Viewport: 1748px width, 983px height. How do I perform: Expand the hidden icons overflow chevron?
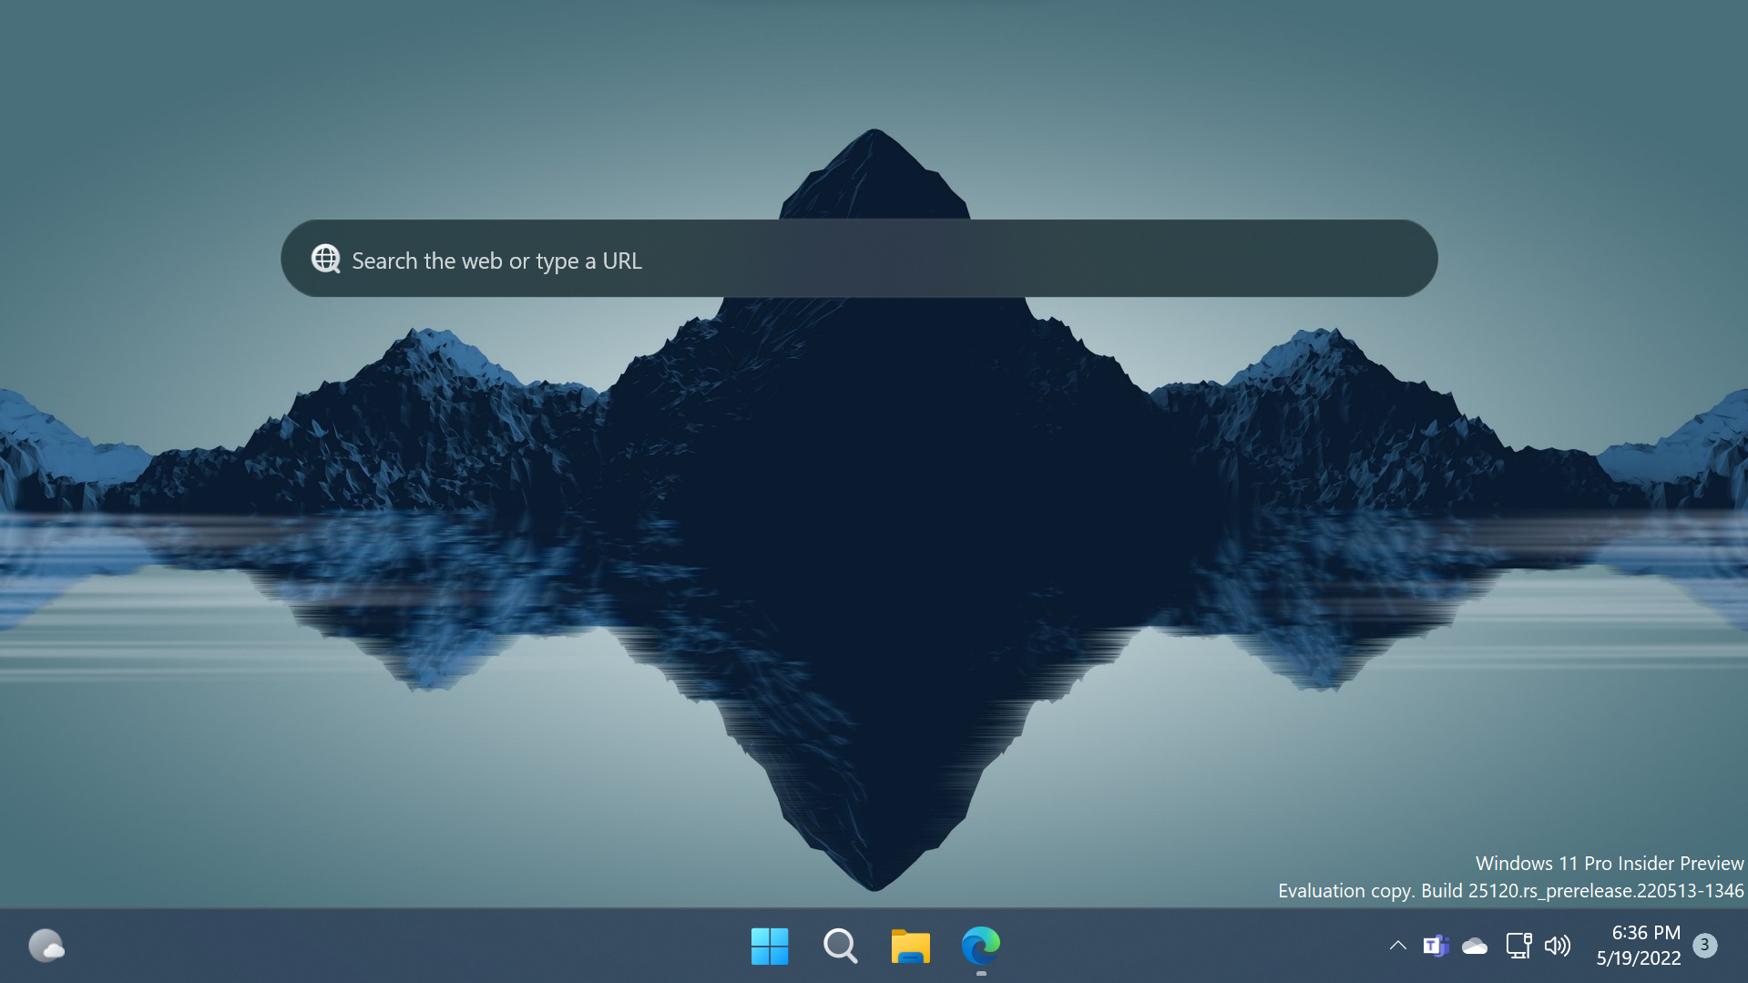1396,946
